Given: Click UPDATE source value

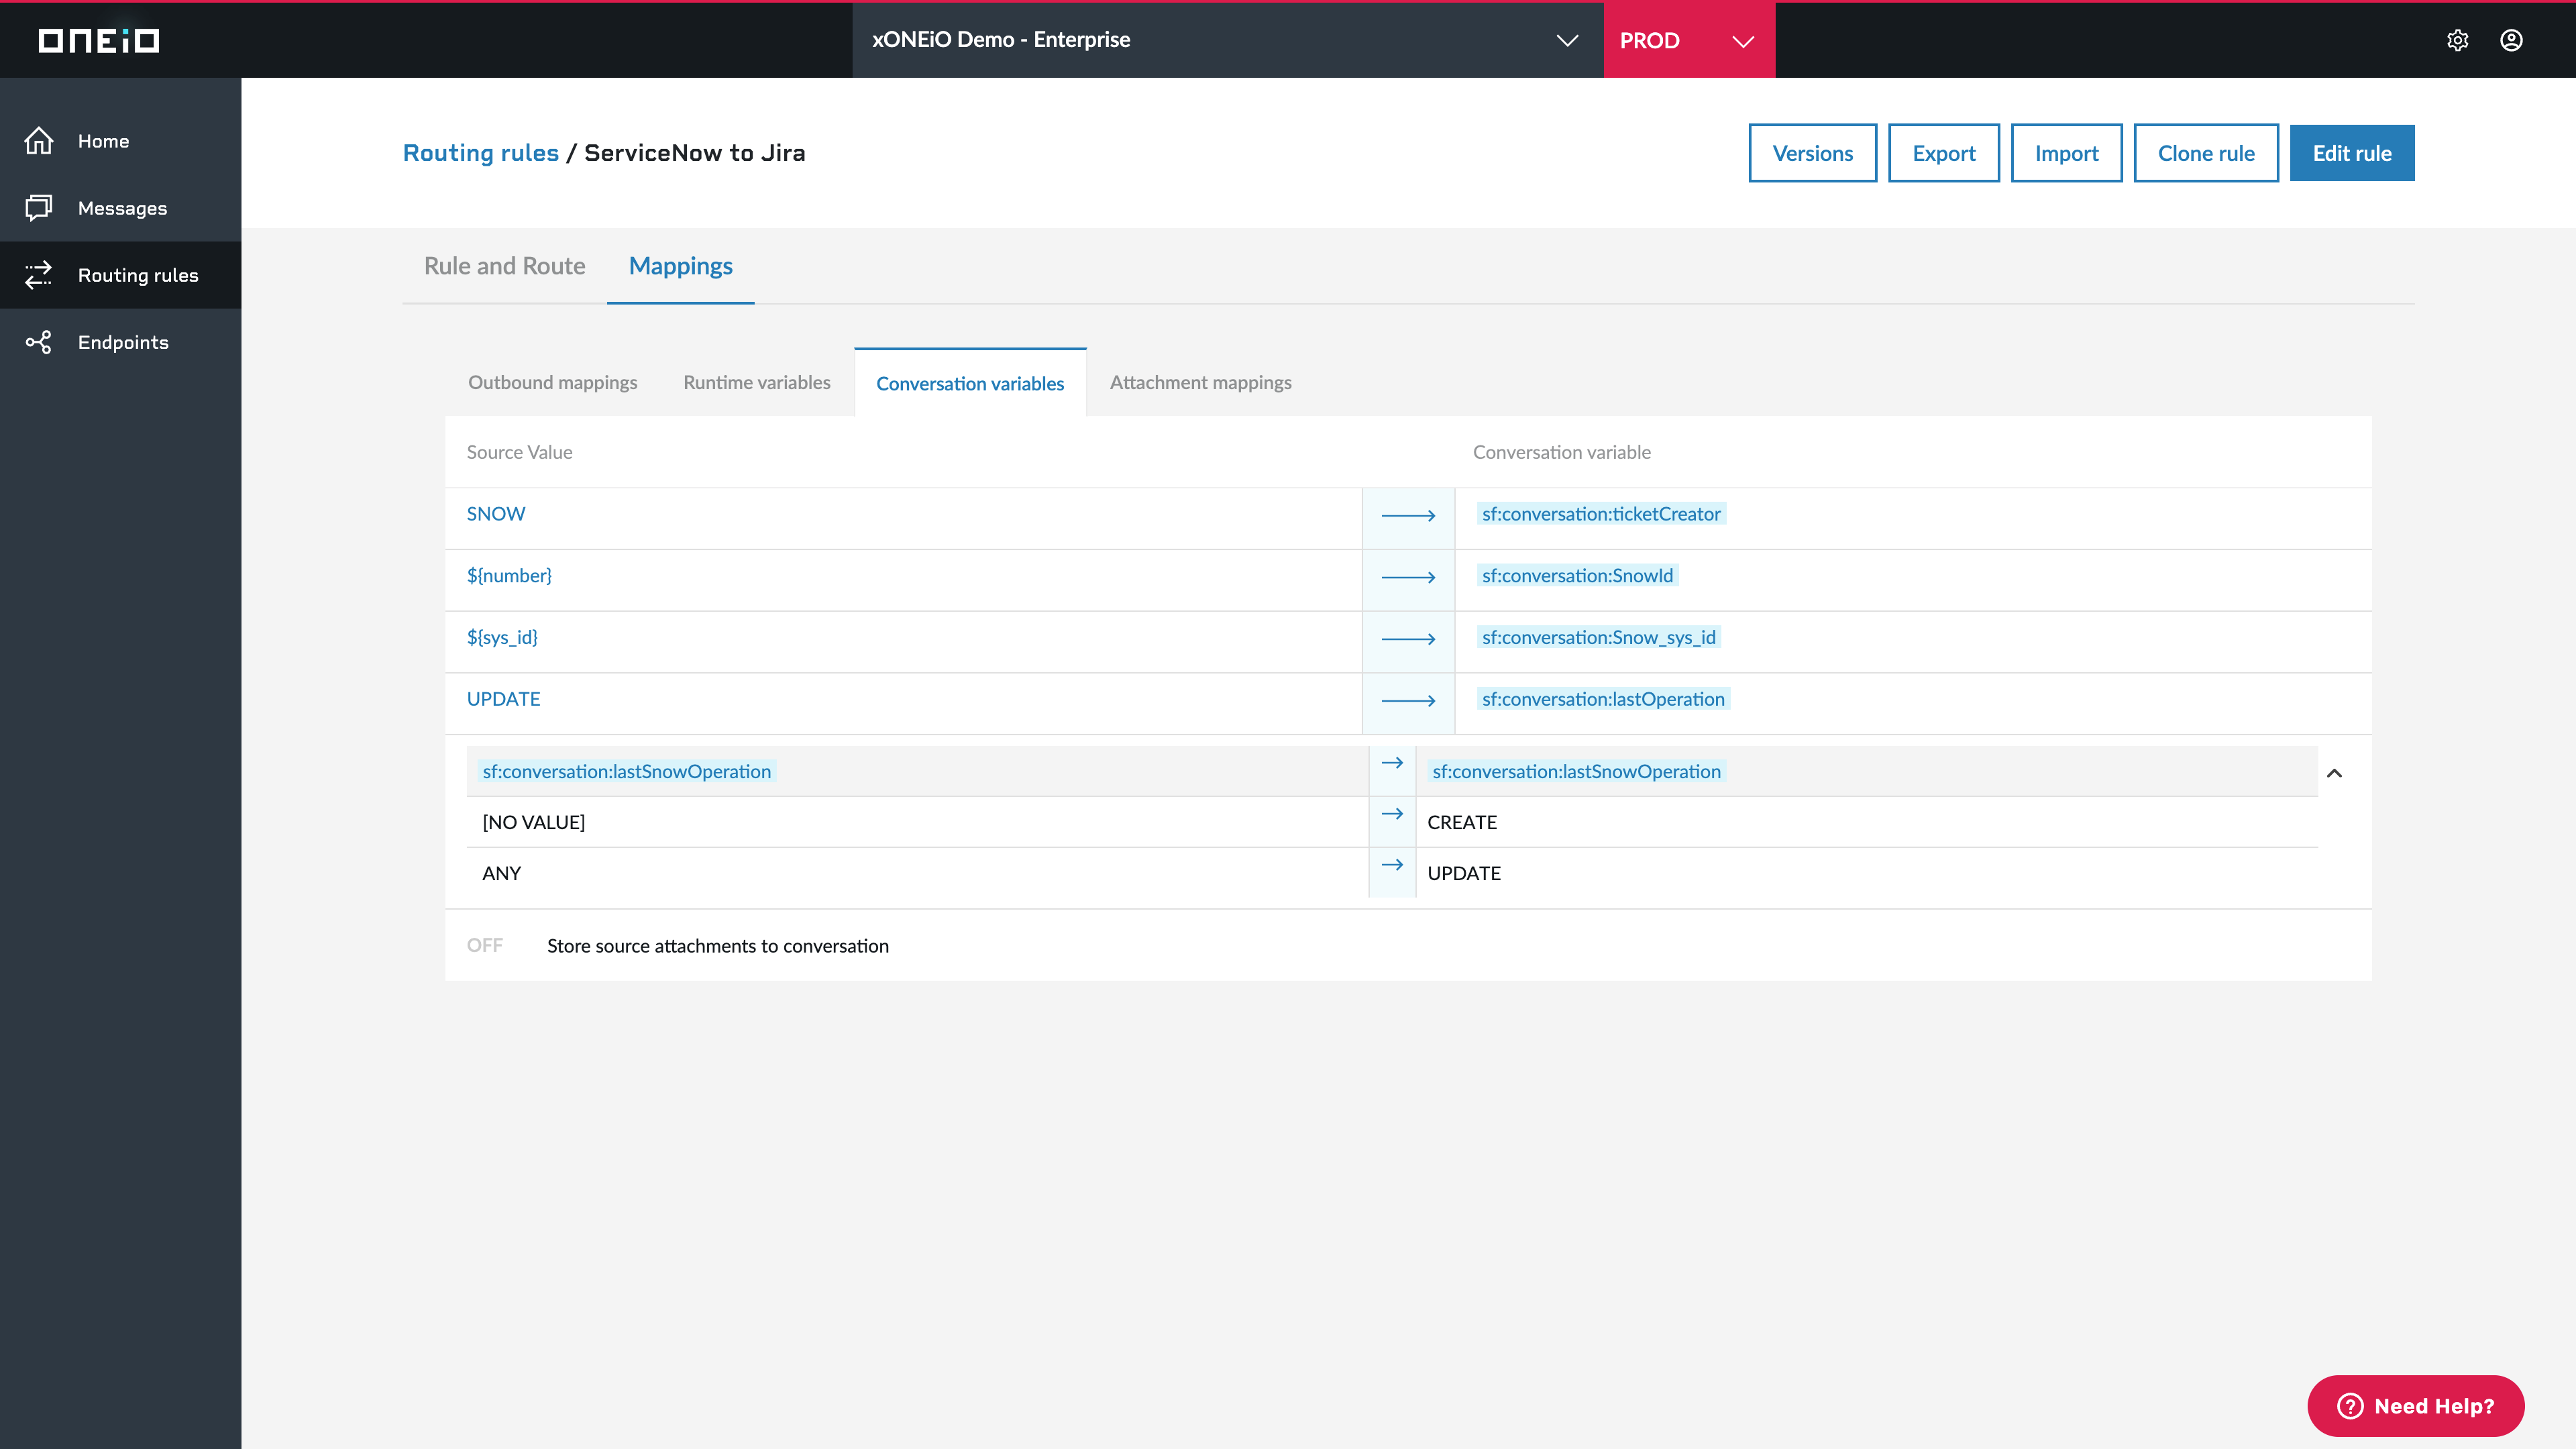Looking at the screenshot, I should pos(503,699).
